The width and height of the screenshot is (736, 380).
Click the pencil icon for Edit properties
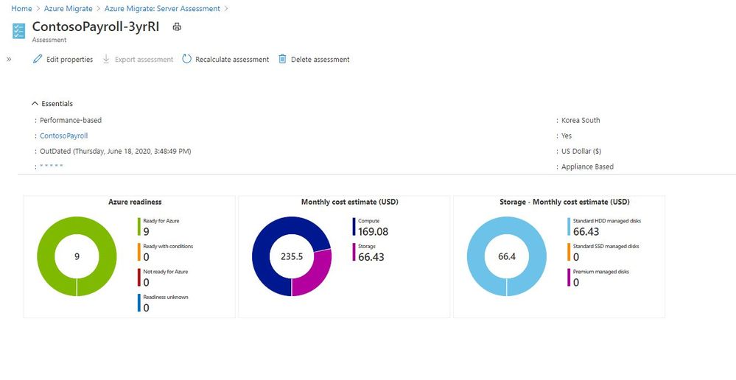[x=38, y=59]
